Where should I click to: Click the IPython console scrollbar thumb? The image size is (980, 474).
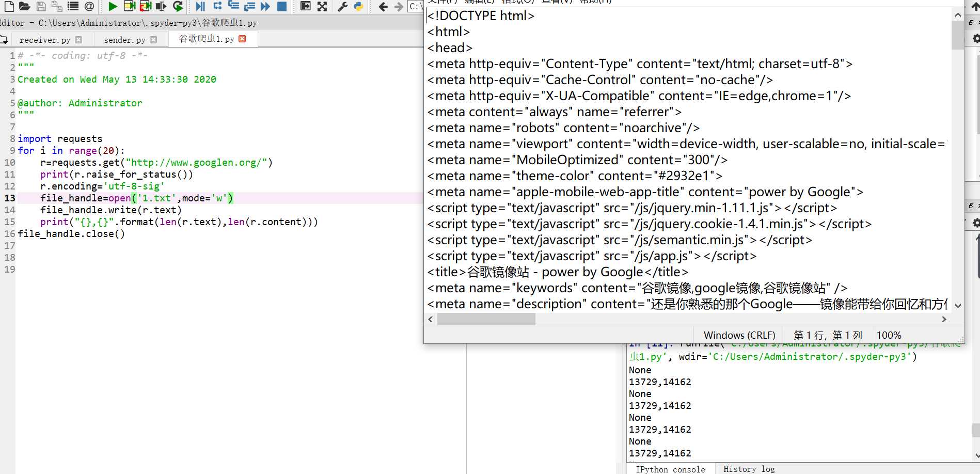pos(976,430)
